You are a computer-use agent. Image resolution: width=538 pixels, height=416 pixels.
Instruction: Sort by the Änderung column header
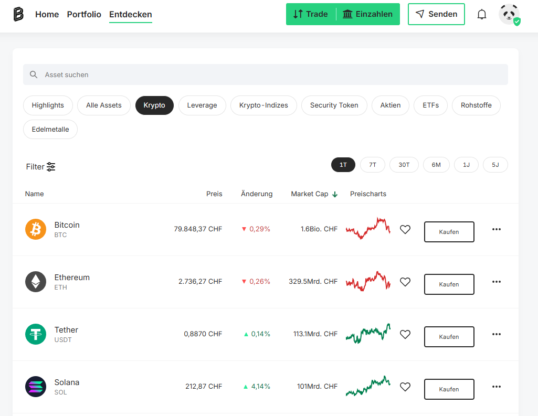click(257, 194)
